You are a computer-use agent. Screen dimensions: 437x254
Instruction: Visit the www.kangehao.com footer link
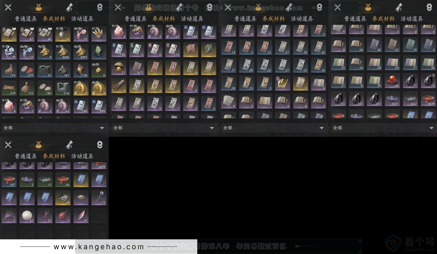[99, 247]
